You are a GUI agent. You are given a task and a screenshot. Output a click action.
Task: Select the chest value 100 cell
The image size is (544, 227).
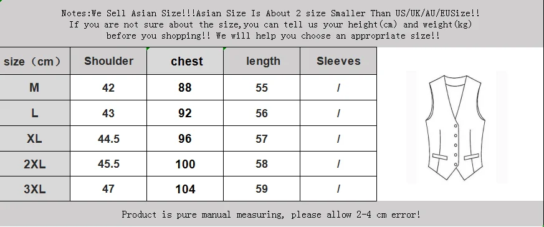pyautogui.click(x=185, y=164)
